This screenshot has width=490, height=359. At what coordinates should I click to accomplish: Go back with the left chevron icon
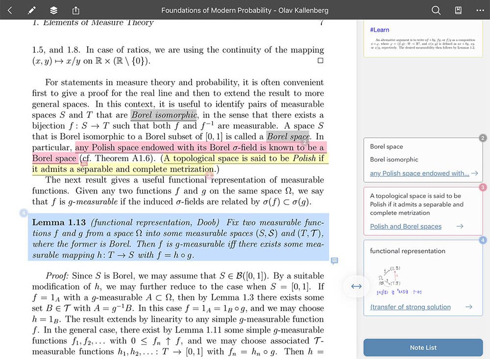(10, 10)
